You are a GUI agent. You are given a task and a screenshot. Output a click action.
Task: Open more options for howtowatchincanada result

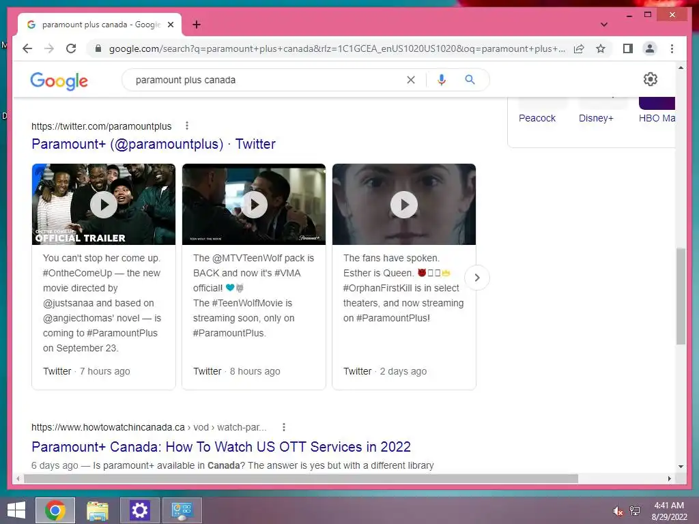coord(283,427)
